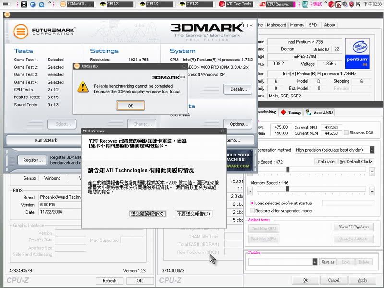This screenshot has width=384, height=288.
Task: Select the Auto 2D/3D tab
Action: pyautogui.click(x=319, y=112)
